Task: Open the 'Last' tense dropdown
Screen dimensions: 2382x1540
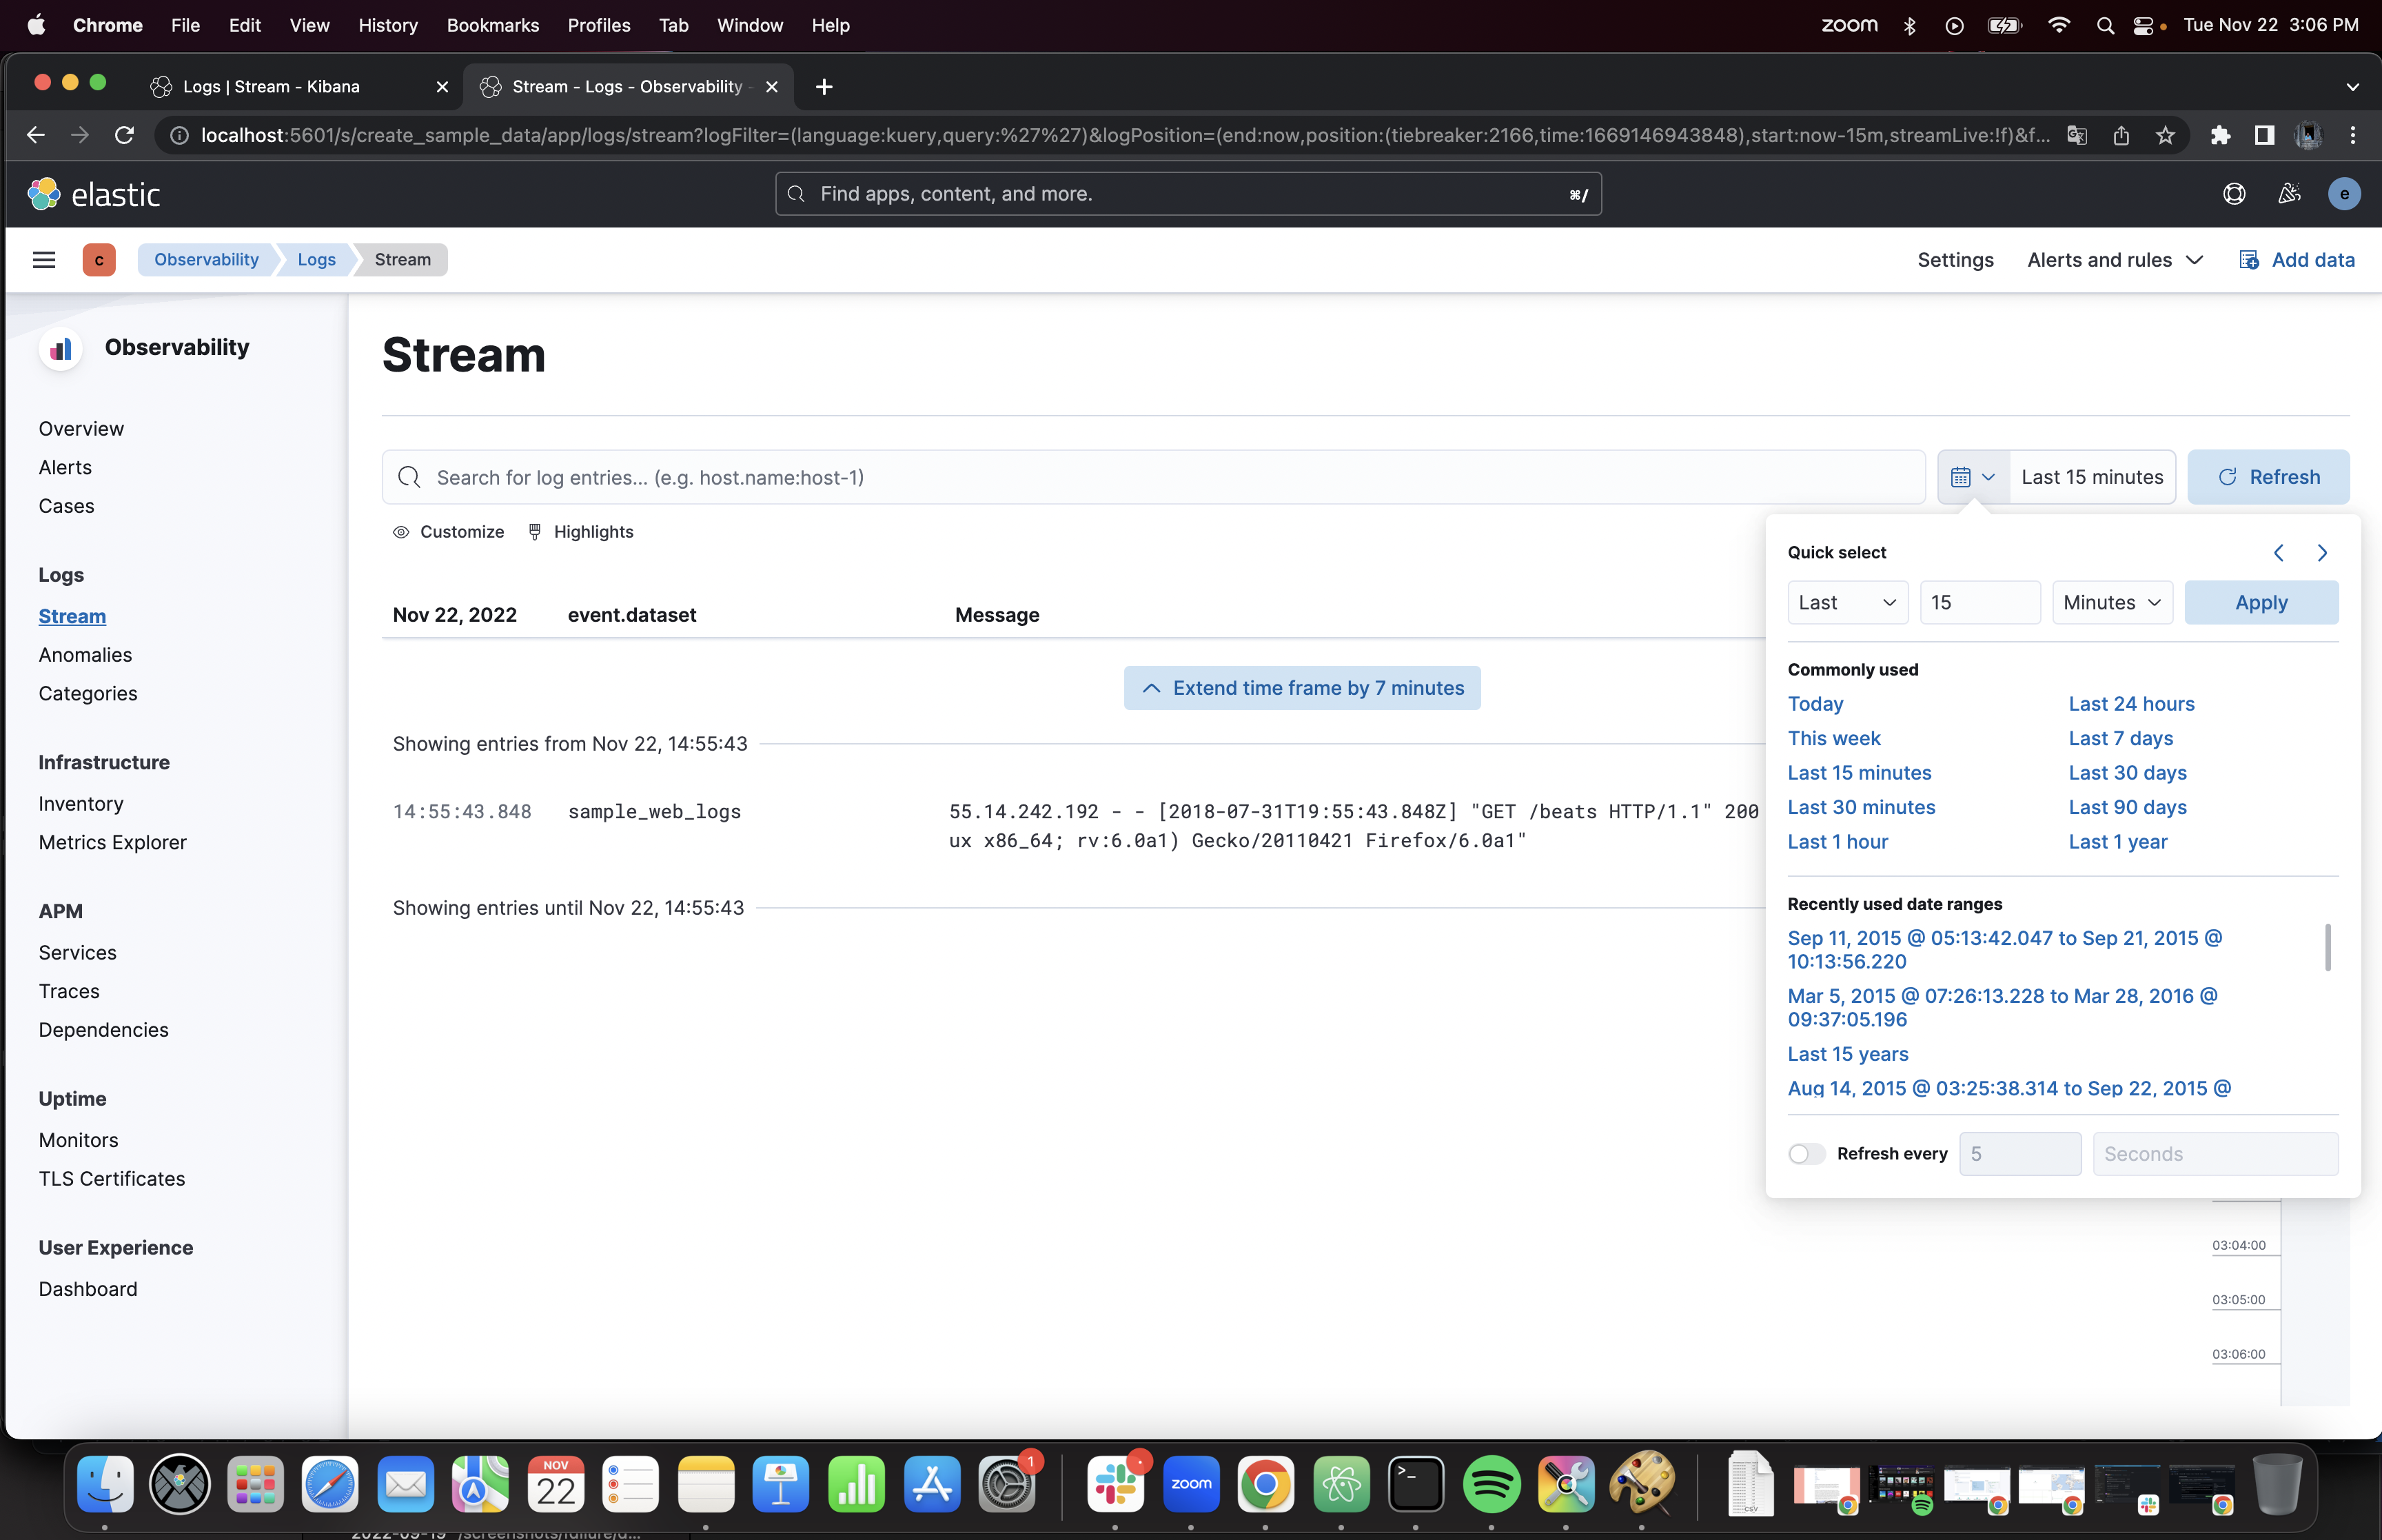Action: pos(1846,603)
